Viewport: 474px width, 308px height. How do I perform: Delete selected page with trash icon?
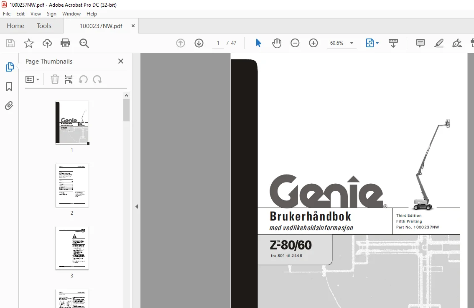(x=55, y=79)
